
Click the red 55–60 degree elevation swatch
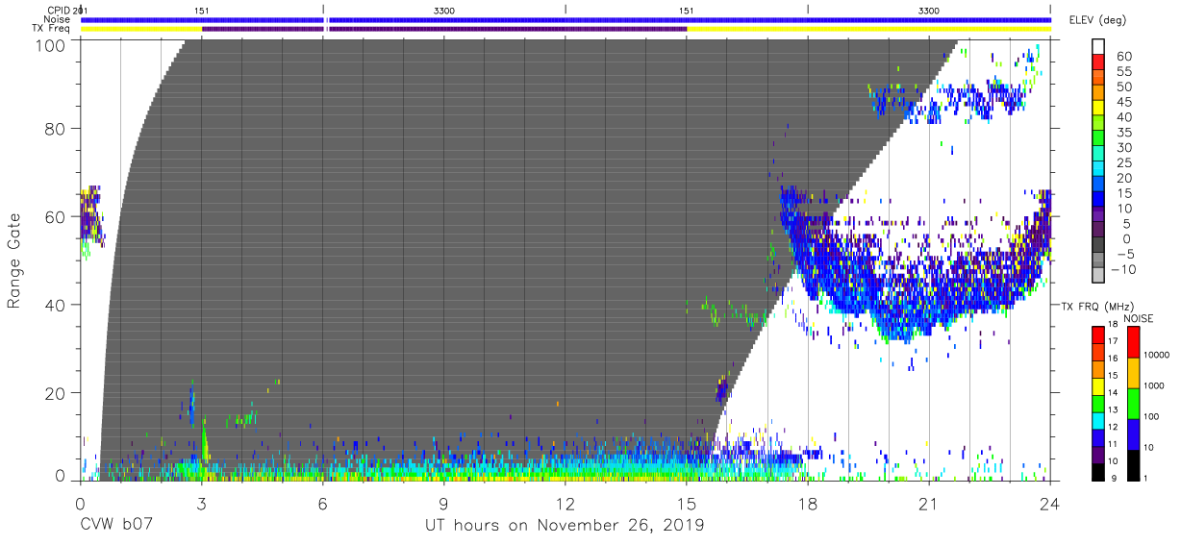[1099, 62]
